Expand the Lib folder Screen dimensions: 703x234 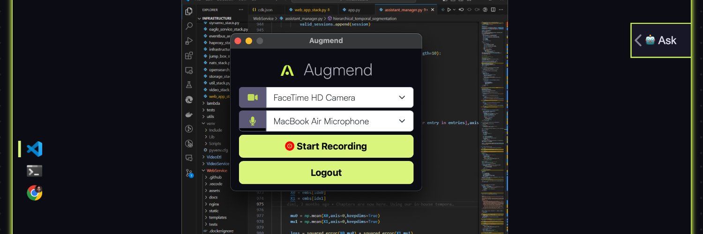point(212,137)
